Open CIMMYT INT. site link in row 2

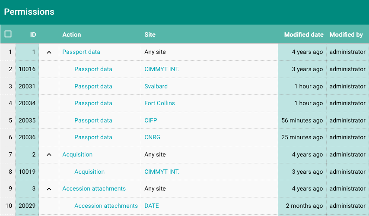pos(162,69)
